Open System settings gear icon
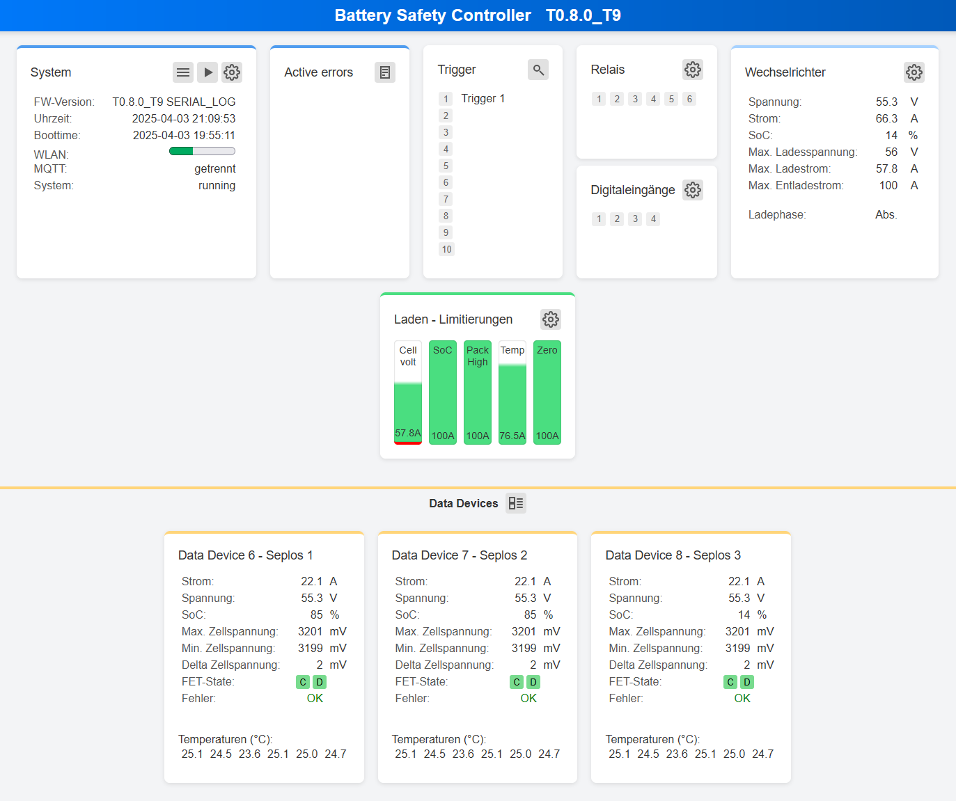The image size is (956, 801). pyautogui.click(x=232, y=72)
